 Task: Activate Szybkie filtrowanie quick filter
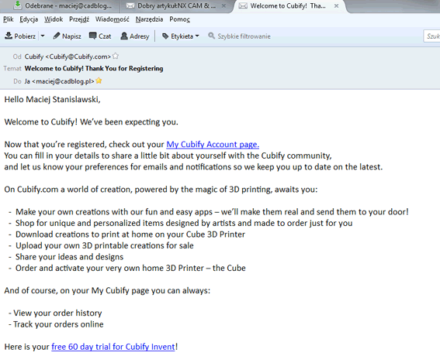pos(239,36)
